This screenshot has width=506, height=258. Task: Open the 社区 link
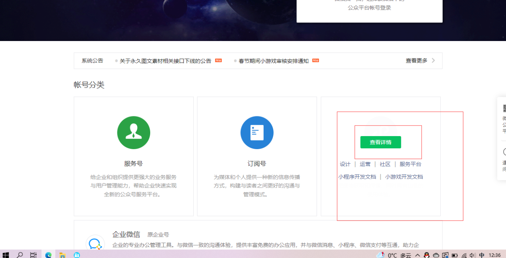click(385, 164)
